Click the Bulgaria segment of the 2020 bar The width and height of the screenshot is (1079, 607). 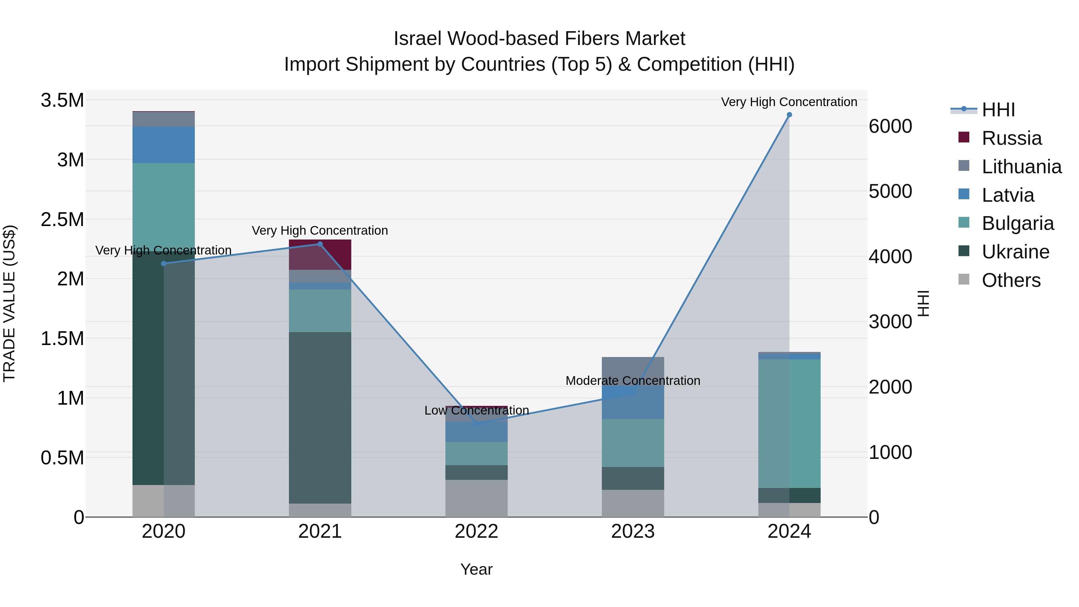pyautogui.click(x=164, y=207)
